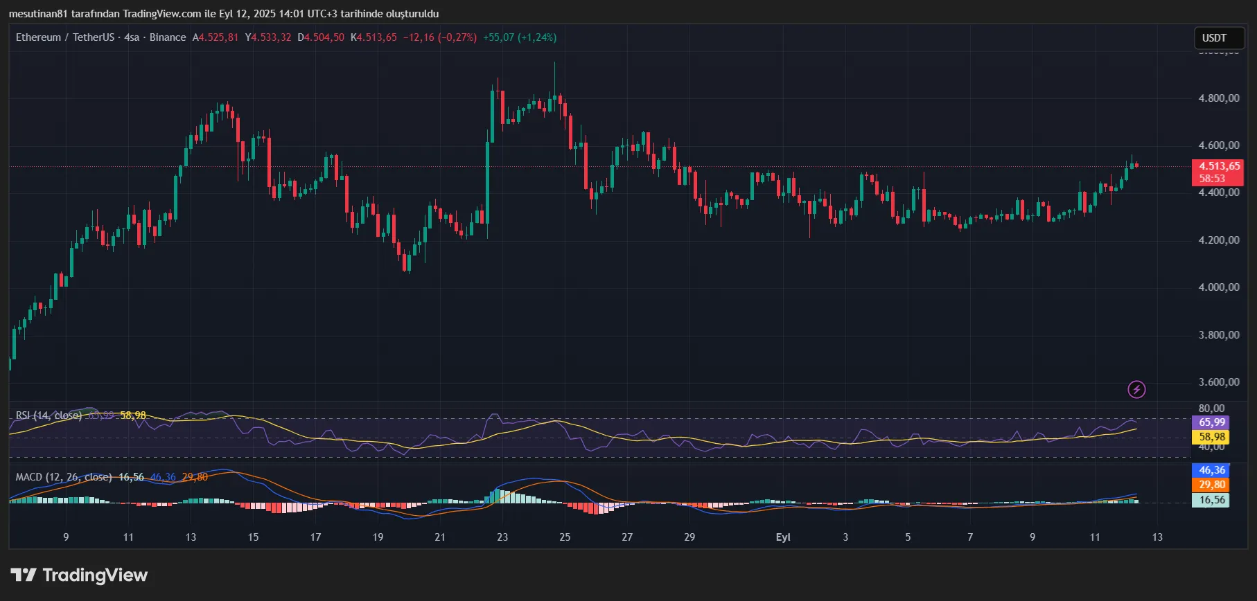Click the date 15 on the time axis

point(253,537)
